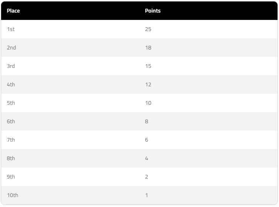The image size is (279, 207).
Task: Select the 8th place cell
Action: pyautogui.click(x=11, y=158)
